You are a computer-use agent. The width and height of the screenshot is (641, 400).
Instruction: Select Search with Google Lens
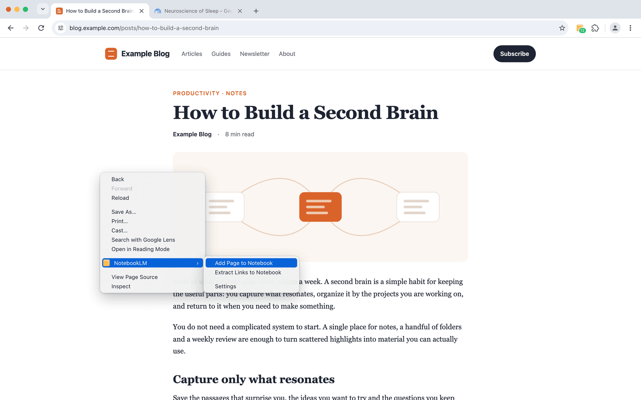point(153,240)
